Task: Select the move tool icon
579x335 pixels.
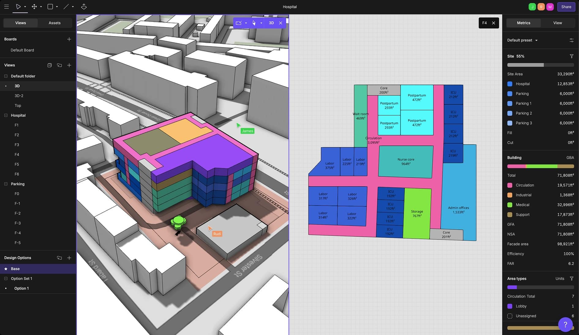Action: (34, 7)
